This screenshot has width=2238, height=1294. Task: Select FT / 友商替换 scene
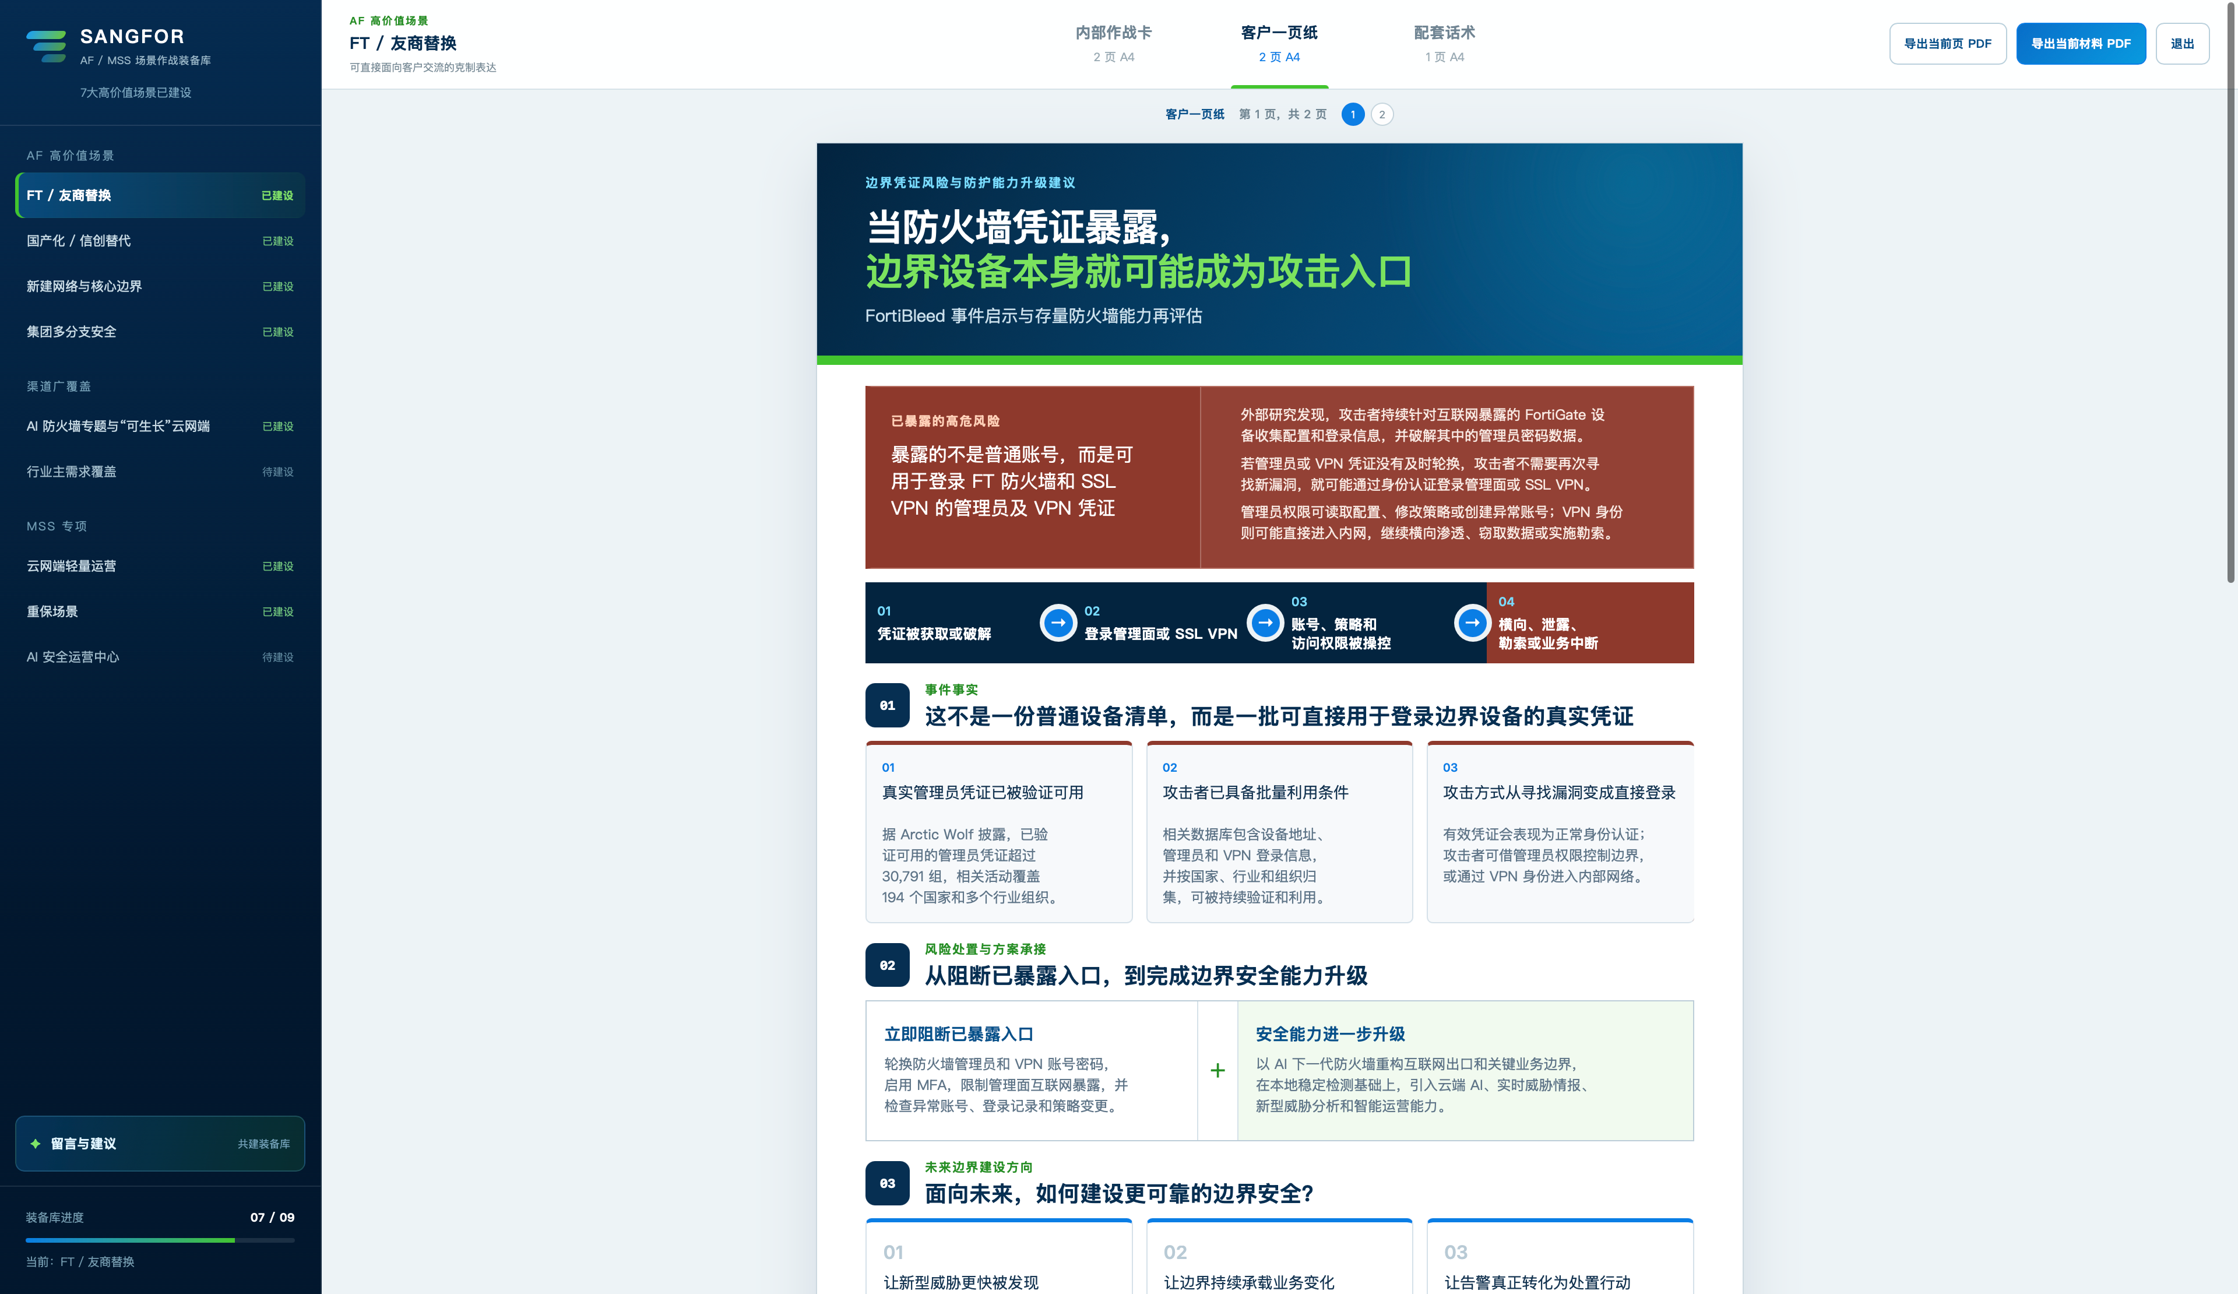point(160,195)
